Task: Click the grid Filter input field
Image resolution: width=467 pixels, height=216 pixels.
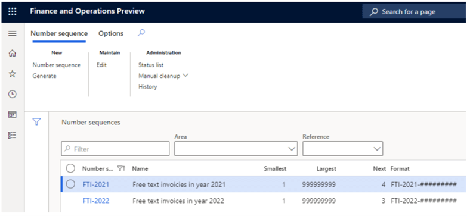Action: [x=115, y=149]
